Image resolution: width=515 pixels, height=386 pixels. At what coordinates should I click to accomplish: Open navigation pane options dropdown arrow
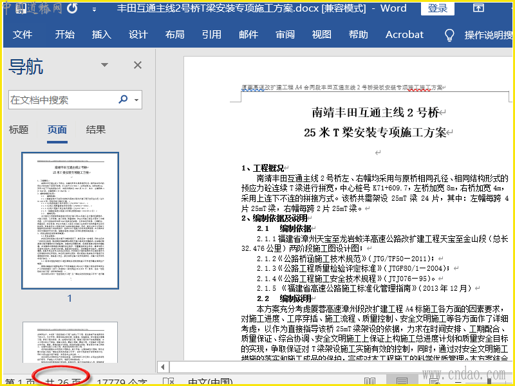pyautogui.click(x=104, y=65)
